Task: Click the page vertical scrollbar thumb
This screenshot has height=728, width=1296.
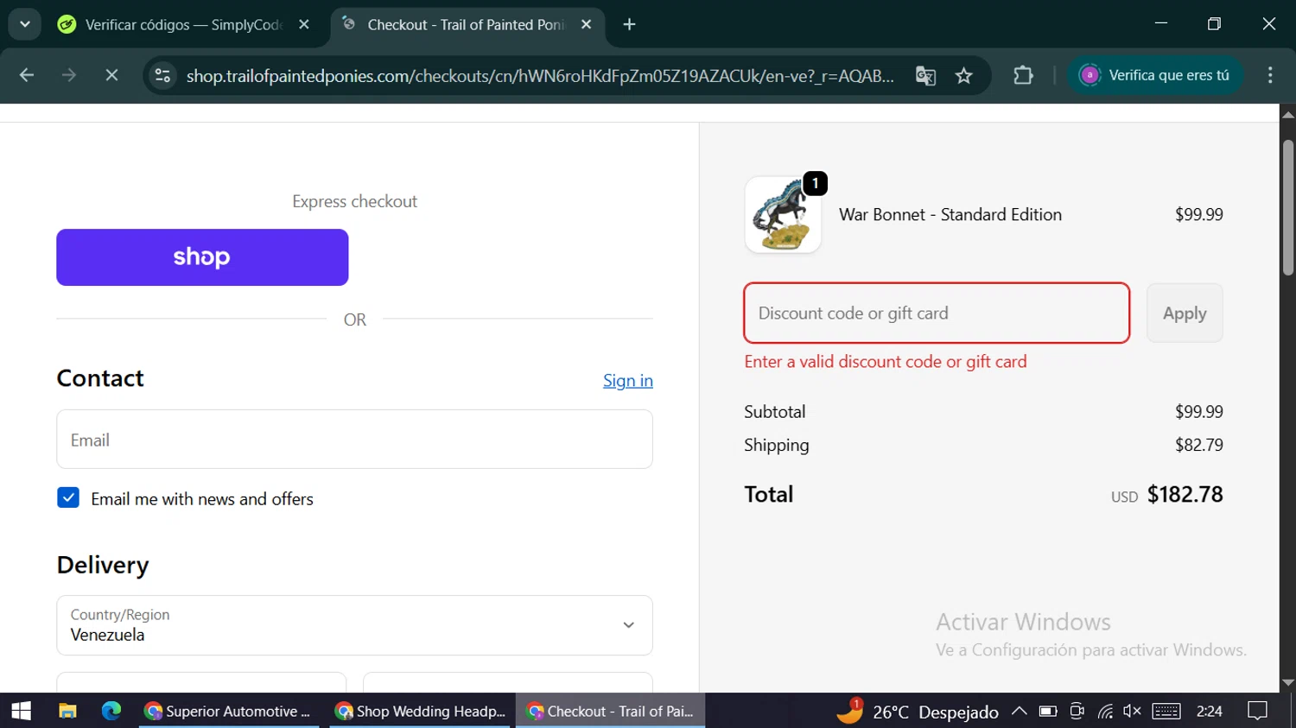Action: coord(1288,207)
